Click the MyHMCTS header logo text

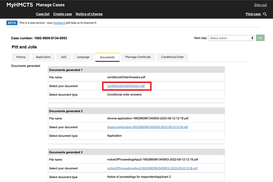click(x=20, y=5)
